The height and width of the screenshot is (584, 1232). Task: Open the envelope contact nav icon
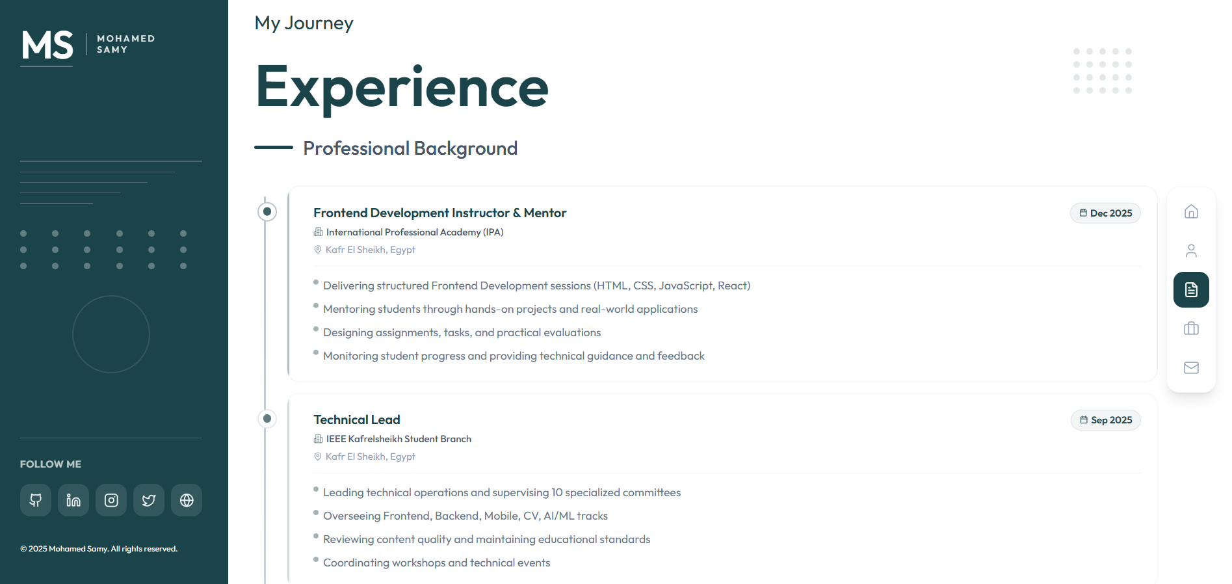[x=1191, y=367]
